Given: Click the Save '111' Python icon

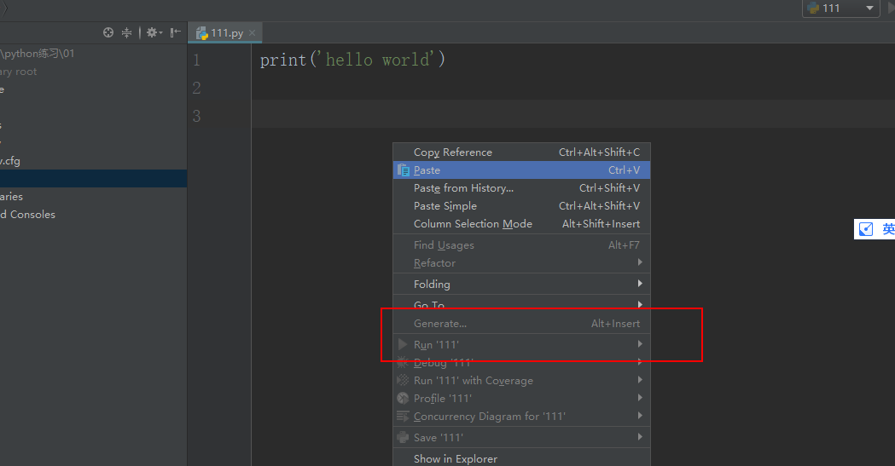Looking at the screenshot, I should coord(403,438).
